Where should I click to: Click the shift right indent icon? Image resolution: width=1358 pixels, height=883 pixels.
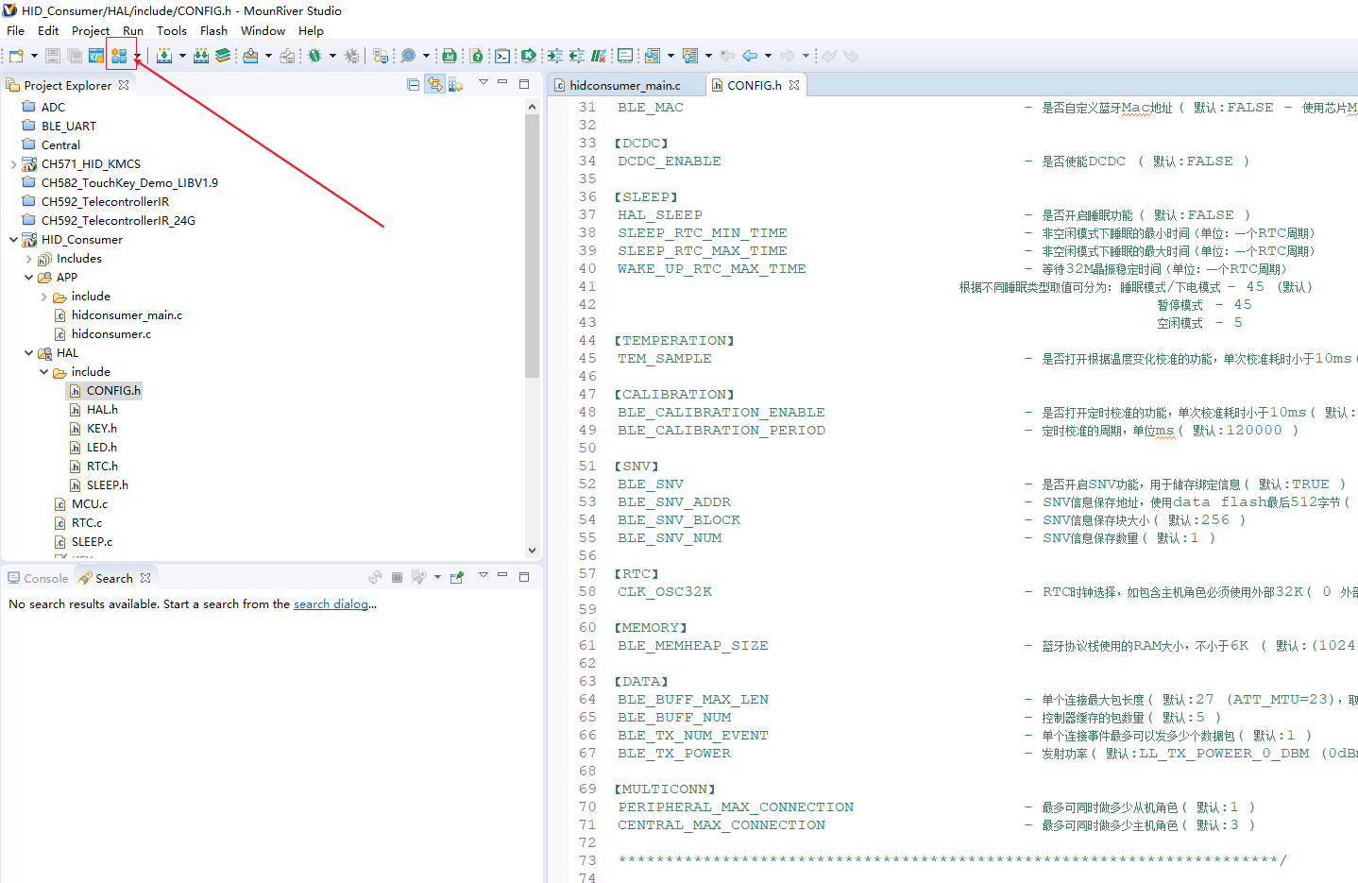(554, 56)
